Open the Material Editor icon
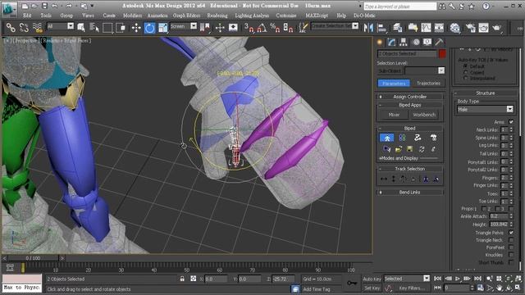The image size is (525, 295). pos(454,28)
